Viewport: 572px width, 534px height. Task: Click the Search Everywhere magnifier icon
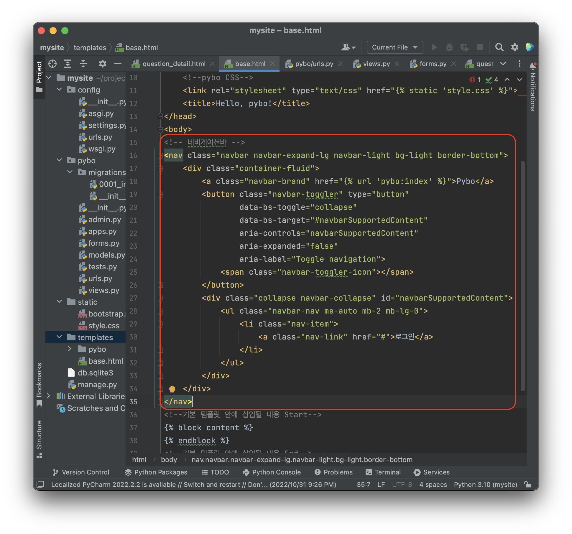click(x=499, y=47)
